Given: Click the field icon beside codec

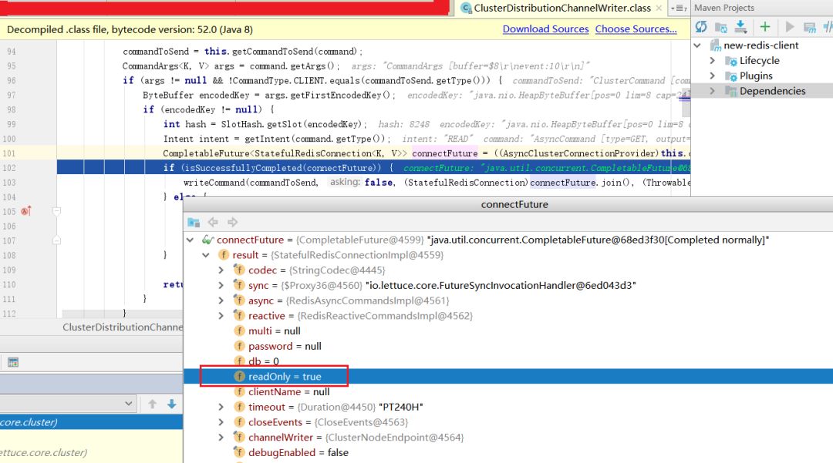Looking at the screenshot, I should (240, 270).
